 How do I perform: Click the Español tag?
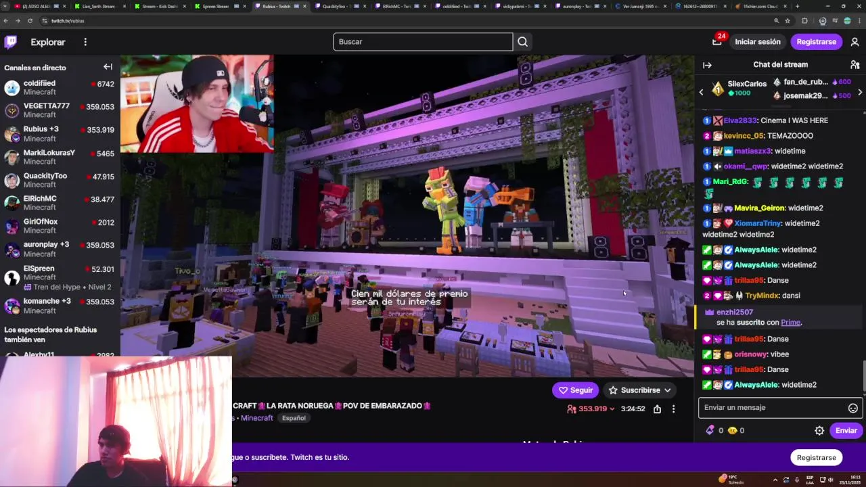click(294, 418)
